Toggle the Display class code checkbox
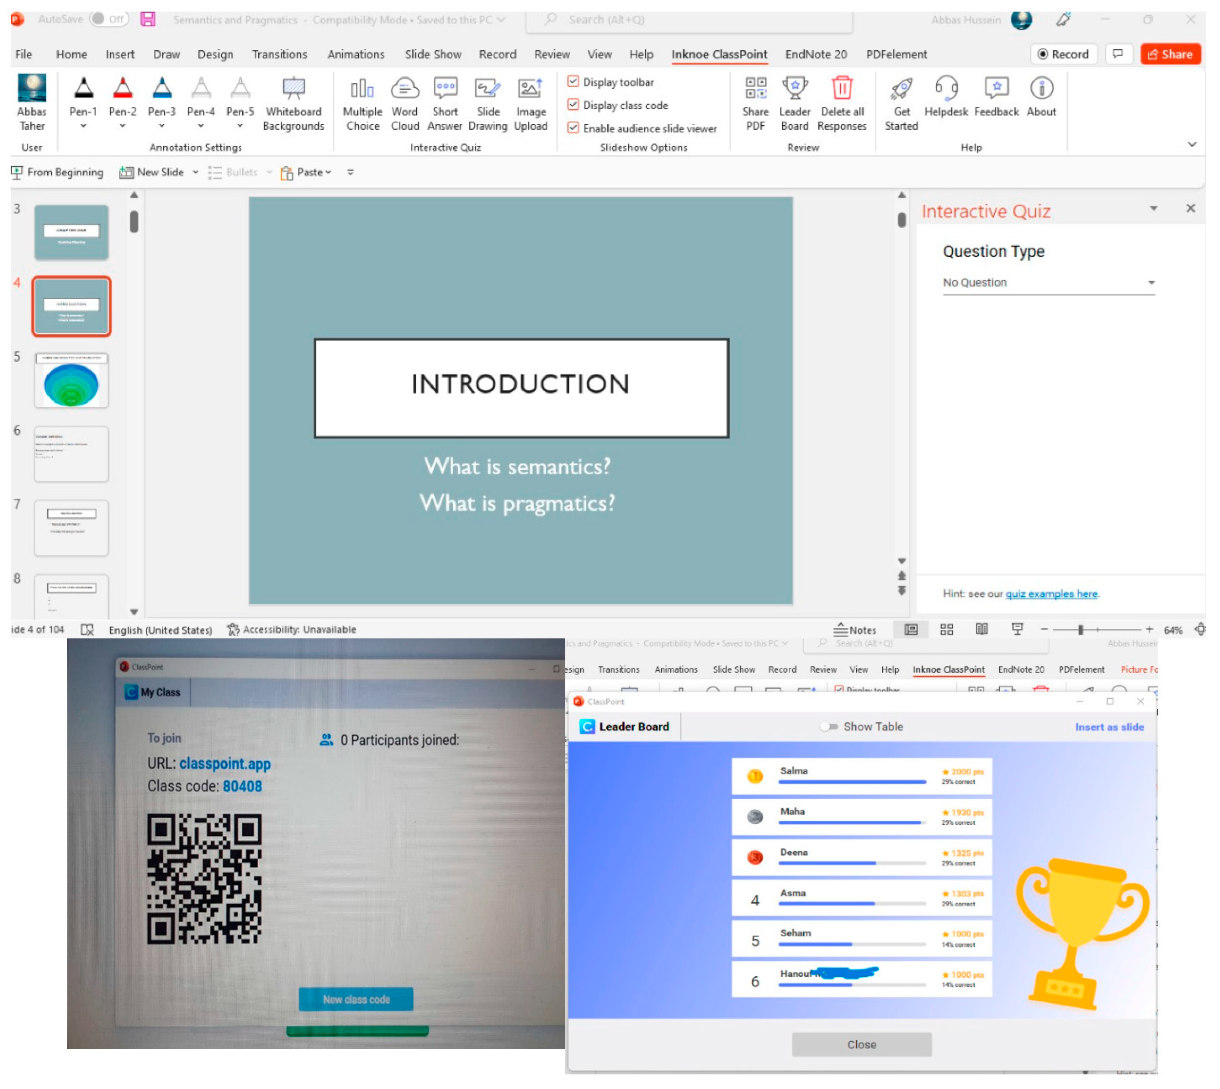Image resolution: width=1220 pixels, height=1089 pixels. click(x=573, y=105)
